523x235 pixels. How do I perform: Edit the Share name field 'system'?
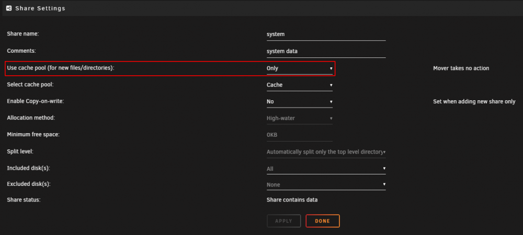(x=326, y=34)
